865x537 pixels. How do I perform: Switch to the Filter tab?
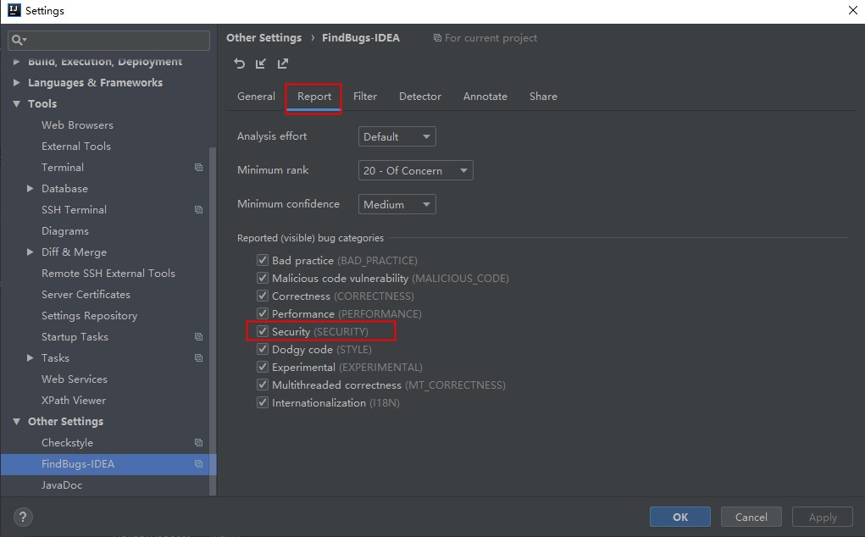pos(365,97)
